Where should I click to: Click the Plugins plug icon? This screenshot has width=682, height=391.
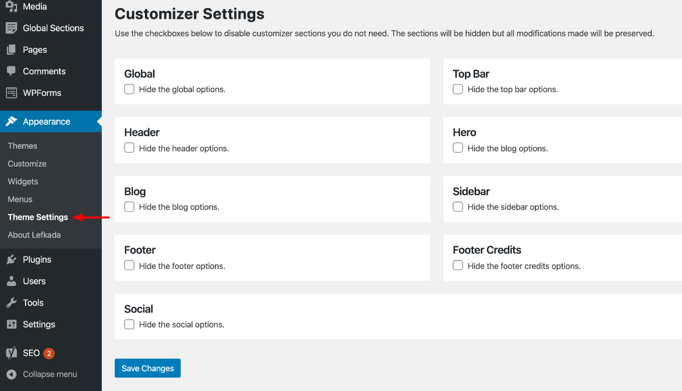[11, 259]
